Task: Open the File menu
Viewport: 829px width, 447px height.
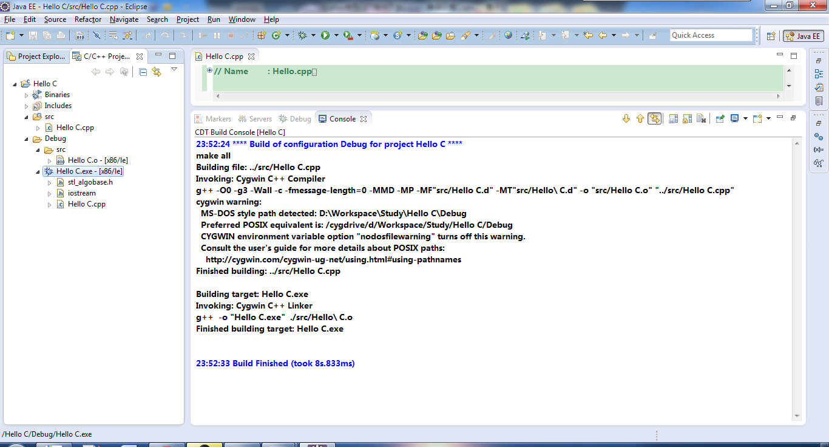Action: [10, 19]
